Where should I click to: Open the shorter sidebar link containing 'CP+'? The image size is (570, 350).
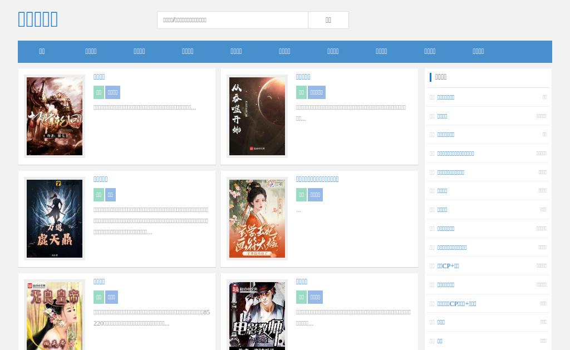(448, 266)
